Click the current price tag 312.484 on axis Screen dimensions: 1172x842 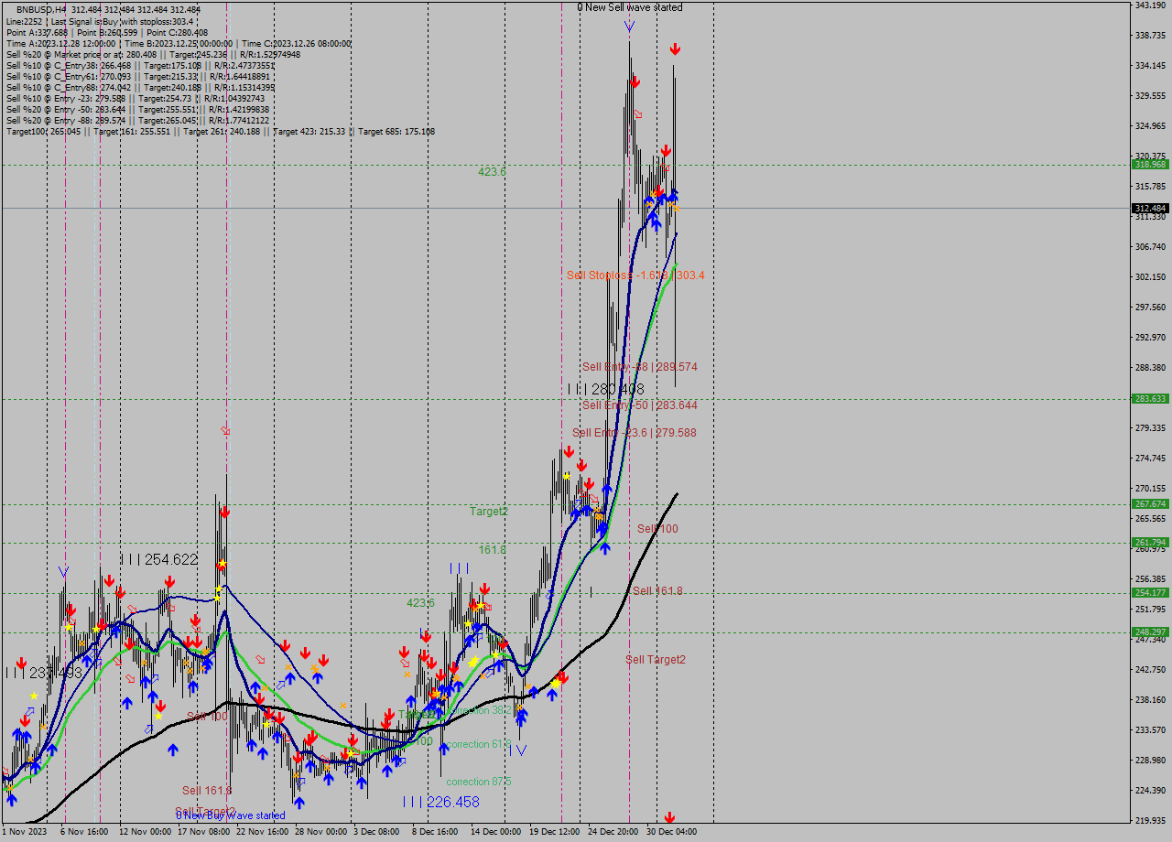(1150, 209)
